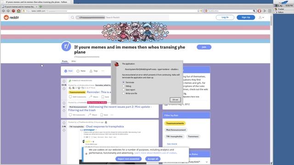Image resolution: width=294 pixels, height=165 pixels.
Task: Click Reddit search magnifier icon
Action: click(73, 17)
